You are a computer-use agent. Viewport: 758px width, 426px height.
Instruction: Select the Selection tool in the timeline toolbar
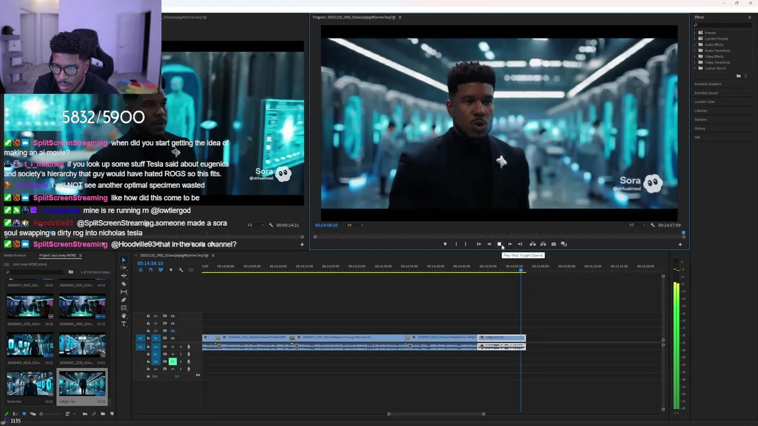click(124, 260)
